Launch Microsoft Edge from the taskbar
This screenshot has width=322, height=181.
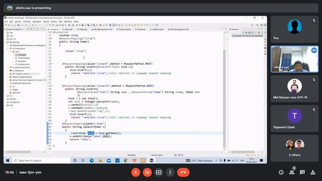click(92, 160)
